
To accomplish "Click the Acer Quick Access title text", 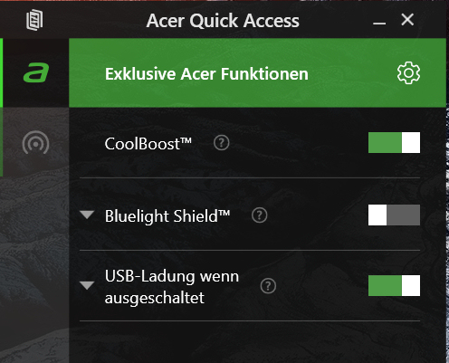I will pyautogui.click(x=223, y=21).
